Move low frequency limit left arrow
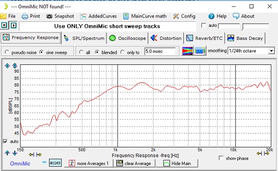The width and height of the screenshot is (278, 171). (32, 154)
